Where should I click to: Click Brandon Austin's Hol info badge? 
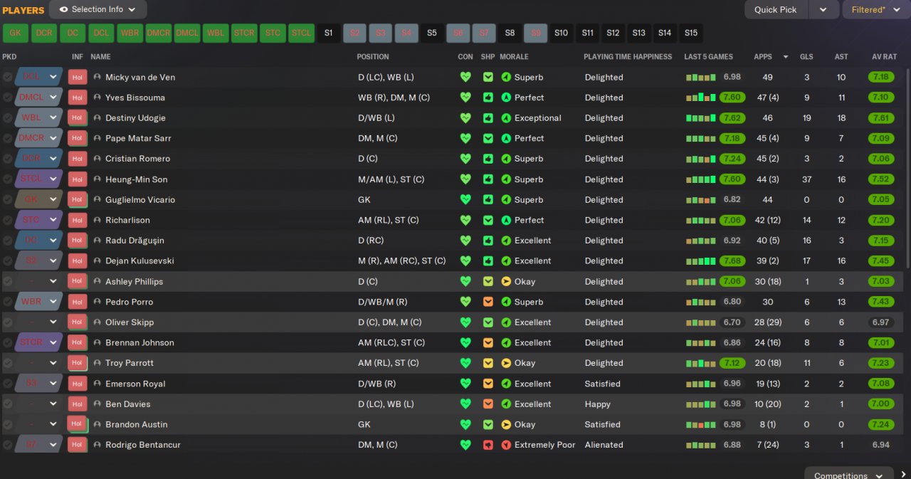(x=77, y=424)
